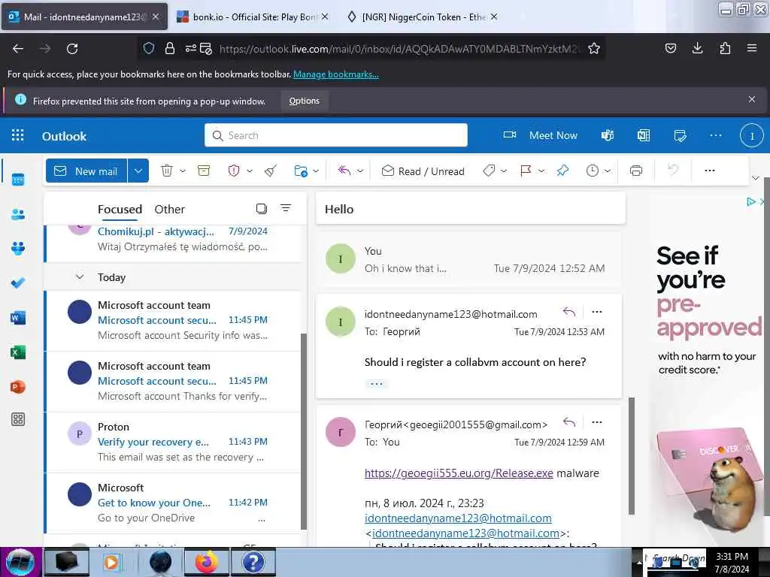Switch to the bonk.io browser tab
Screen dimensions: 770x577
tap(252, 17)
